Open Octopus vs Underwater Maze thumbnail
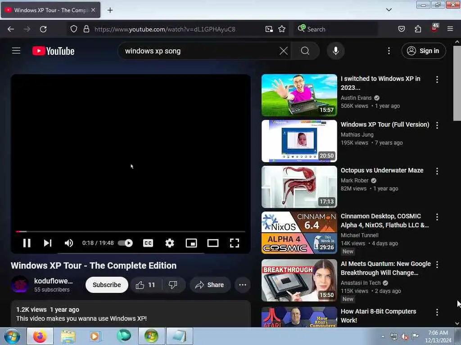Image resolution: width=461 pixels, height=345 pixels. pos(299,187)
